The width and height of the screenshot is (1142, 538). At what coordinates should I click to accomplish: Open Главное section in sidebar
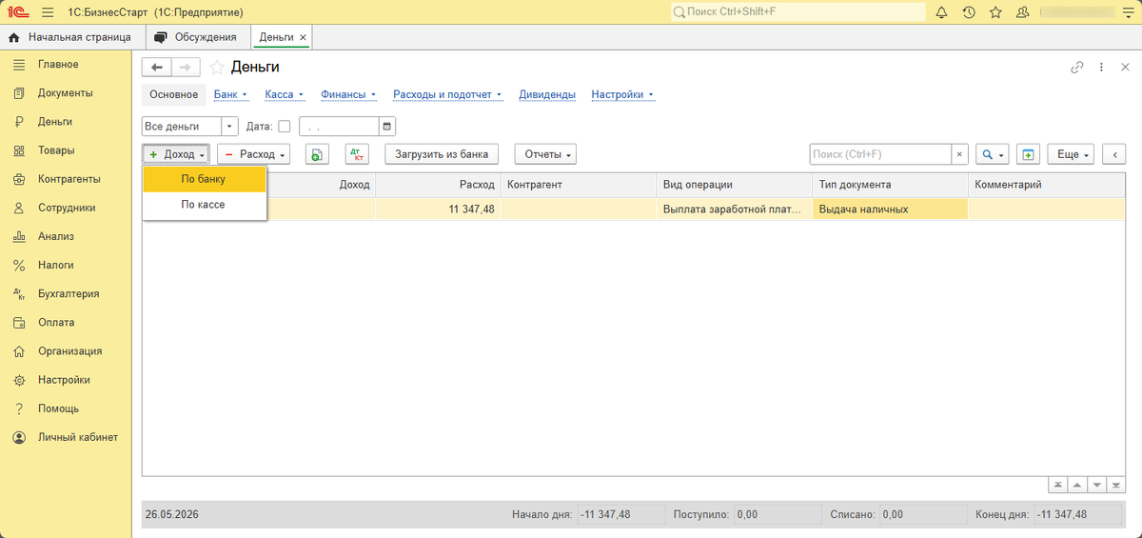(x=66, y=65)
